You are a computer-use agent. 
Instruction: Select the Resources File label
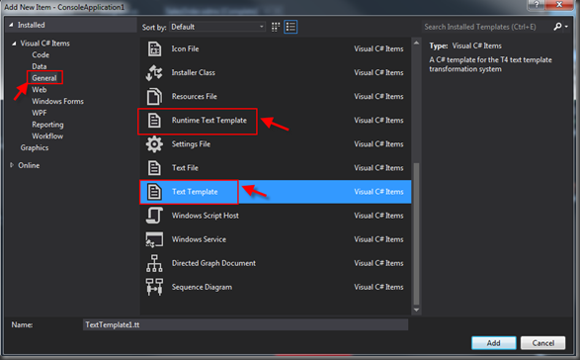[x=195, y=96]
